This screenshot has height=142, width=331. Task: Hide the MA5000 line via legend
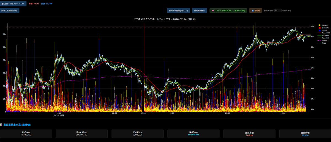pyautogui.click(x=324, y=35)
